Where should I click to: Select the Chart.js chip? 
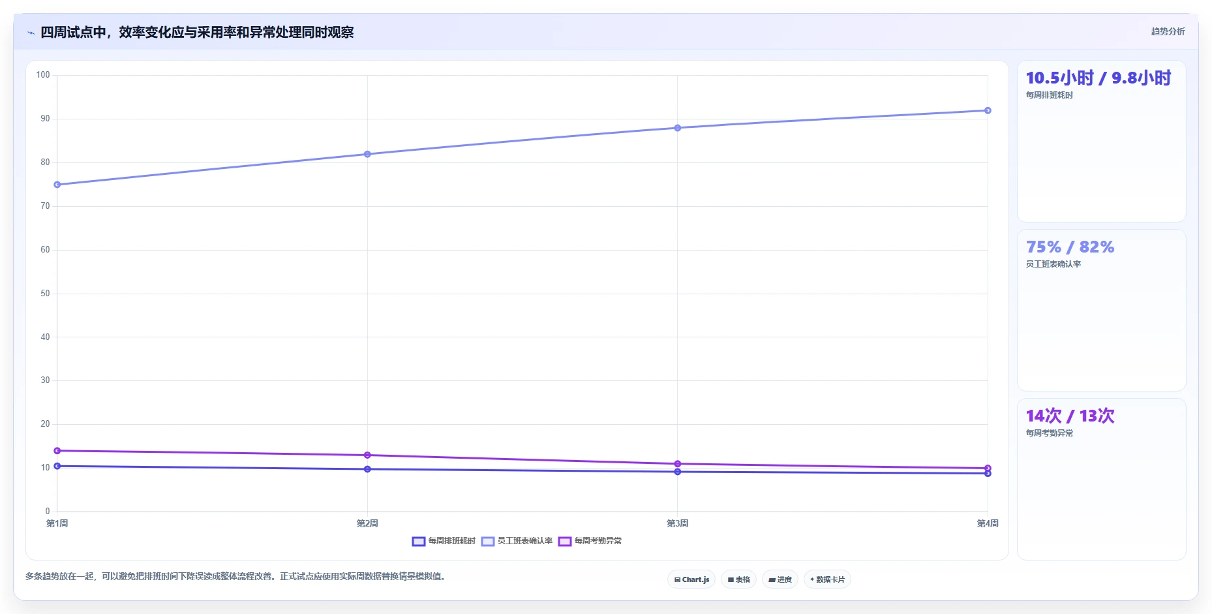pos(691,579)
